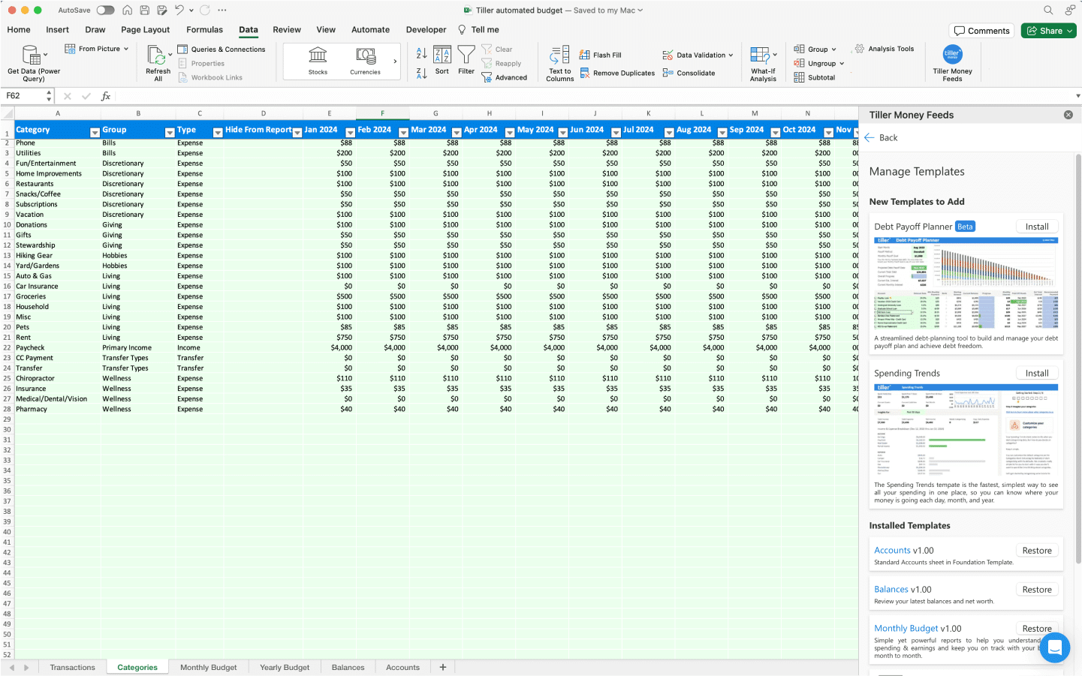Open the Consolidate tool

tap(689, 73)
